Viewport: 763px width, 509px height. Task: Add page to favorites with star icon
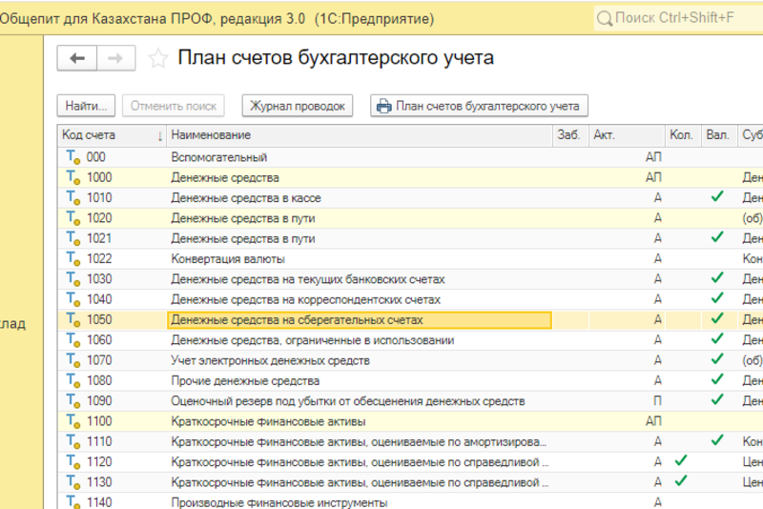(158, 59)
